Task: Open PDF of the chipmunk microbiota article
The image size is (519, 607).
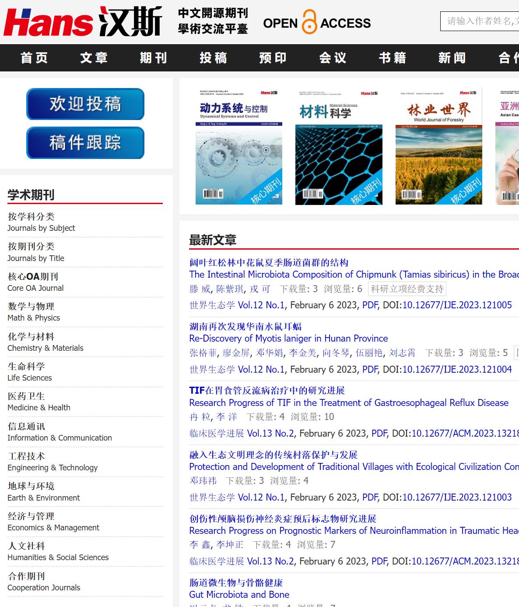Action: [x=369, y=305]
